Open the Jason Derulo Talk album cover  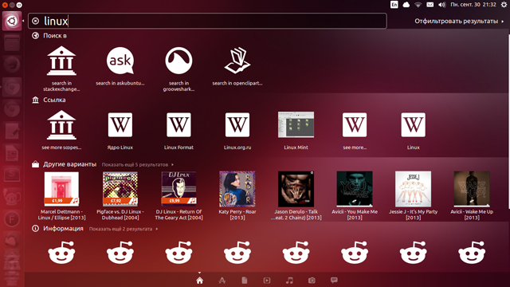click(x=296, y=189)
